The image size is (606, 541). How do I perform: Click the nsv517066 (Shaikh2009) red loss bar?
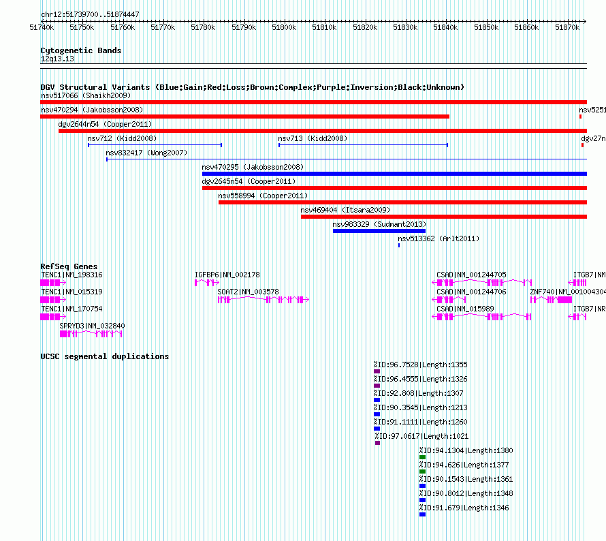[x=313, y=102]
